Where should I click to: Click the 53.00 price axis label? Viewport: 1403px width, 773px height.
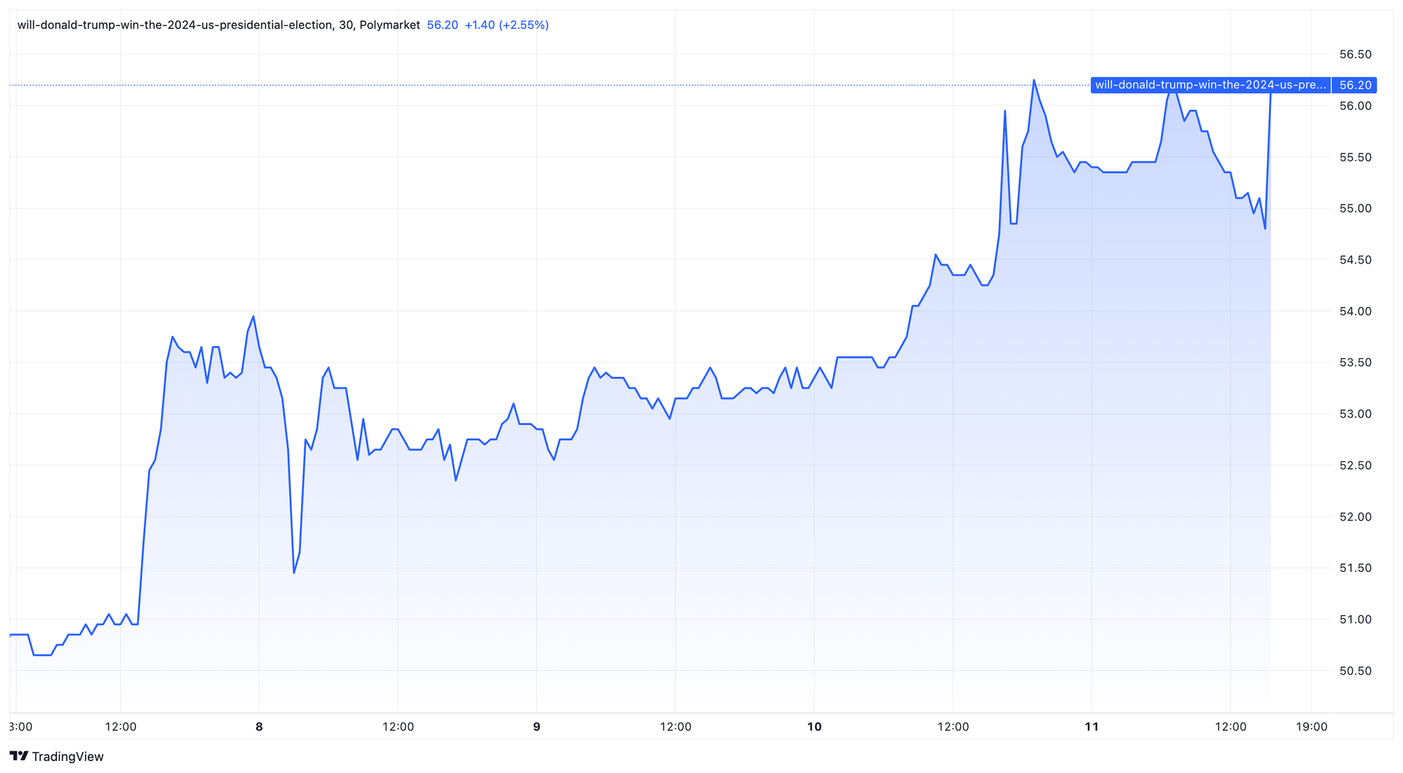click(1355, 414)
